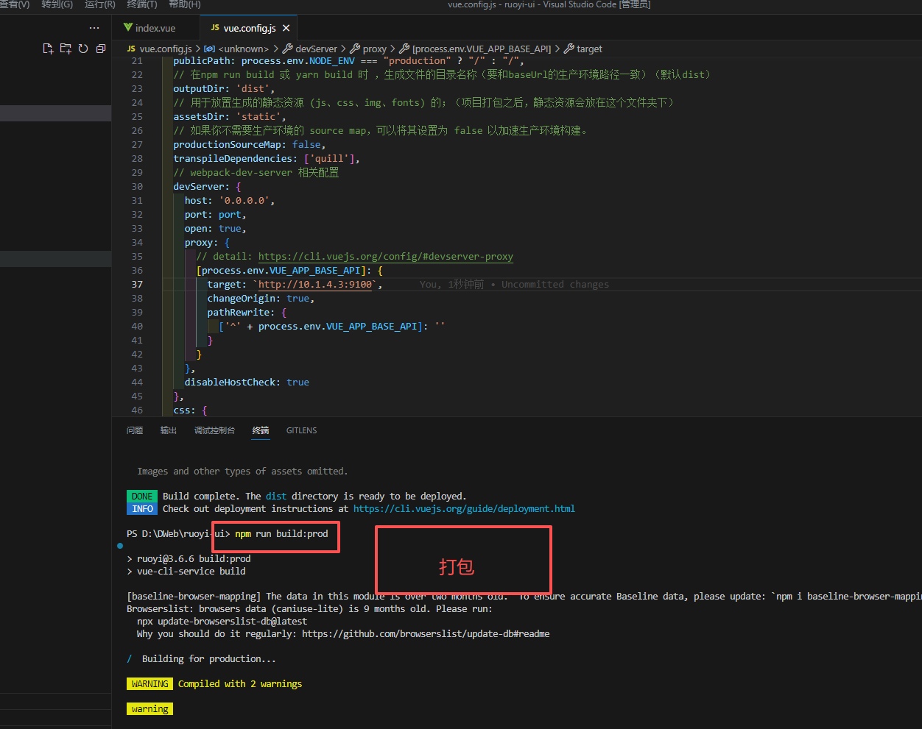Open the 帮助(H) menu

click(185, 4)
